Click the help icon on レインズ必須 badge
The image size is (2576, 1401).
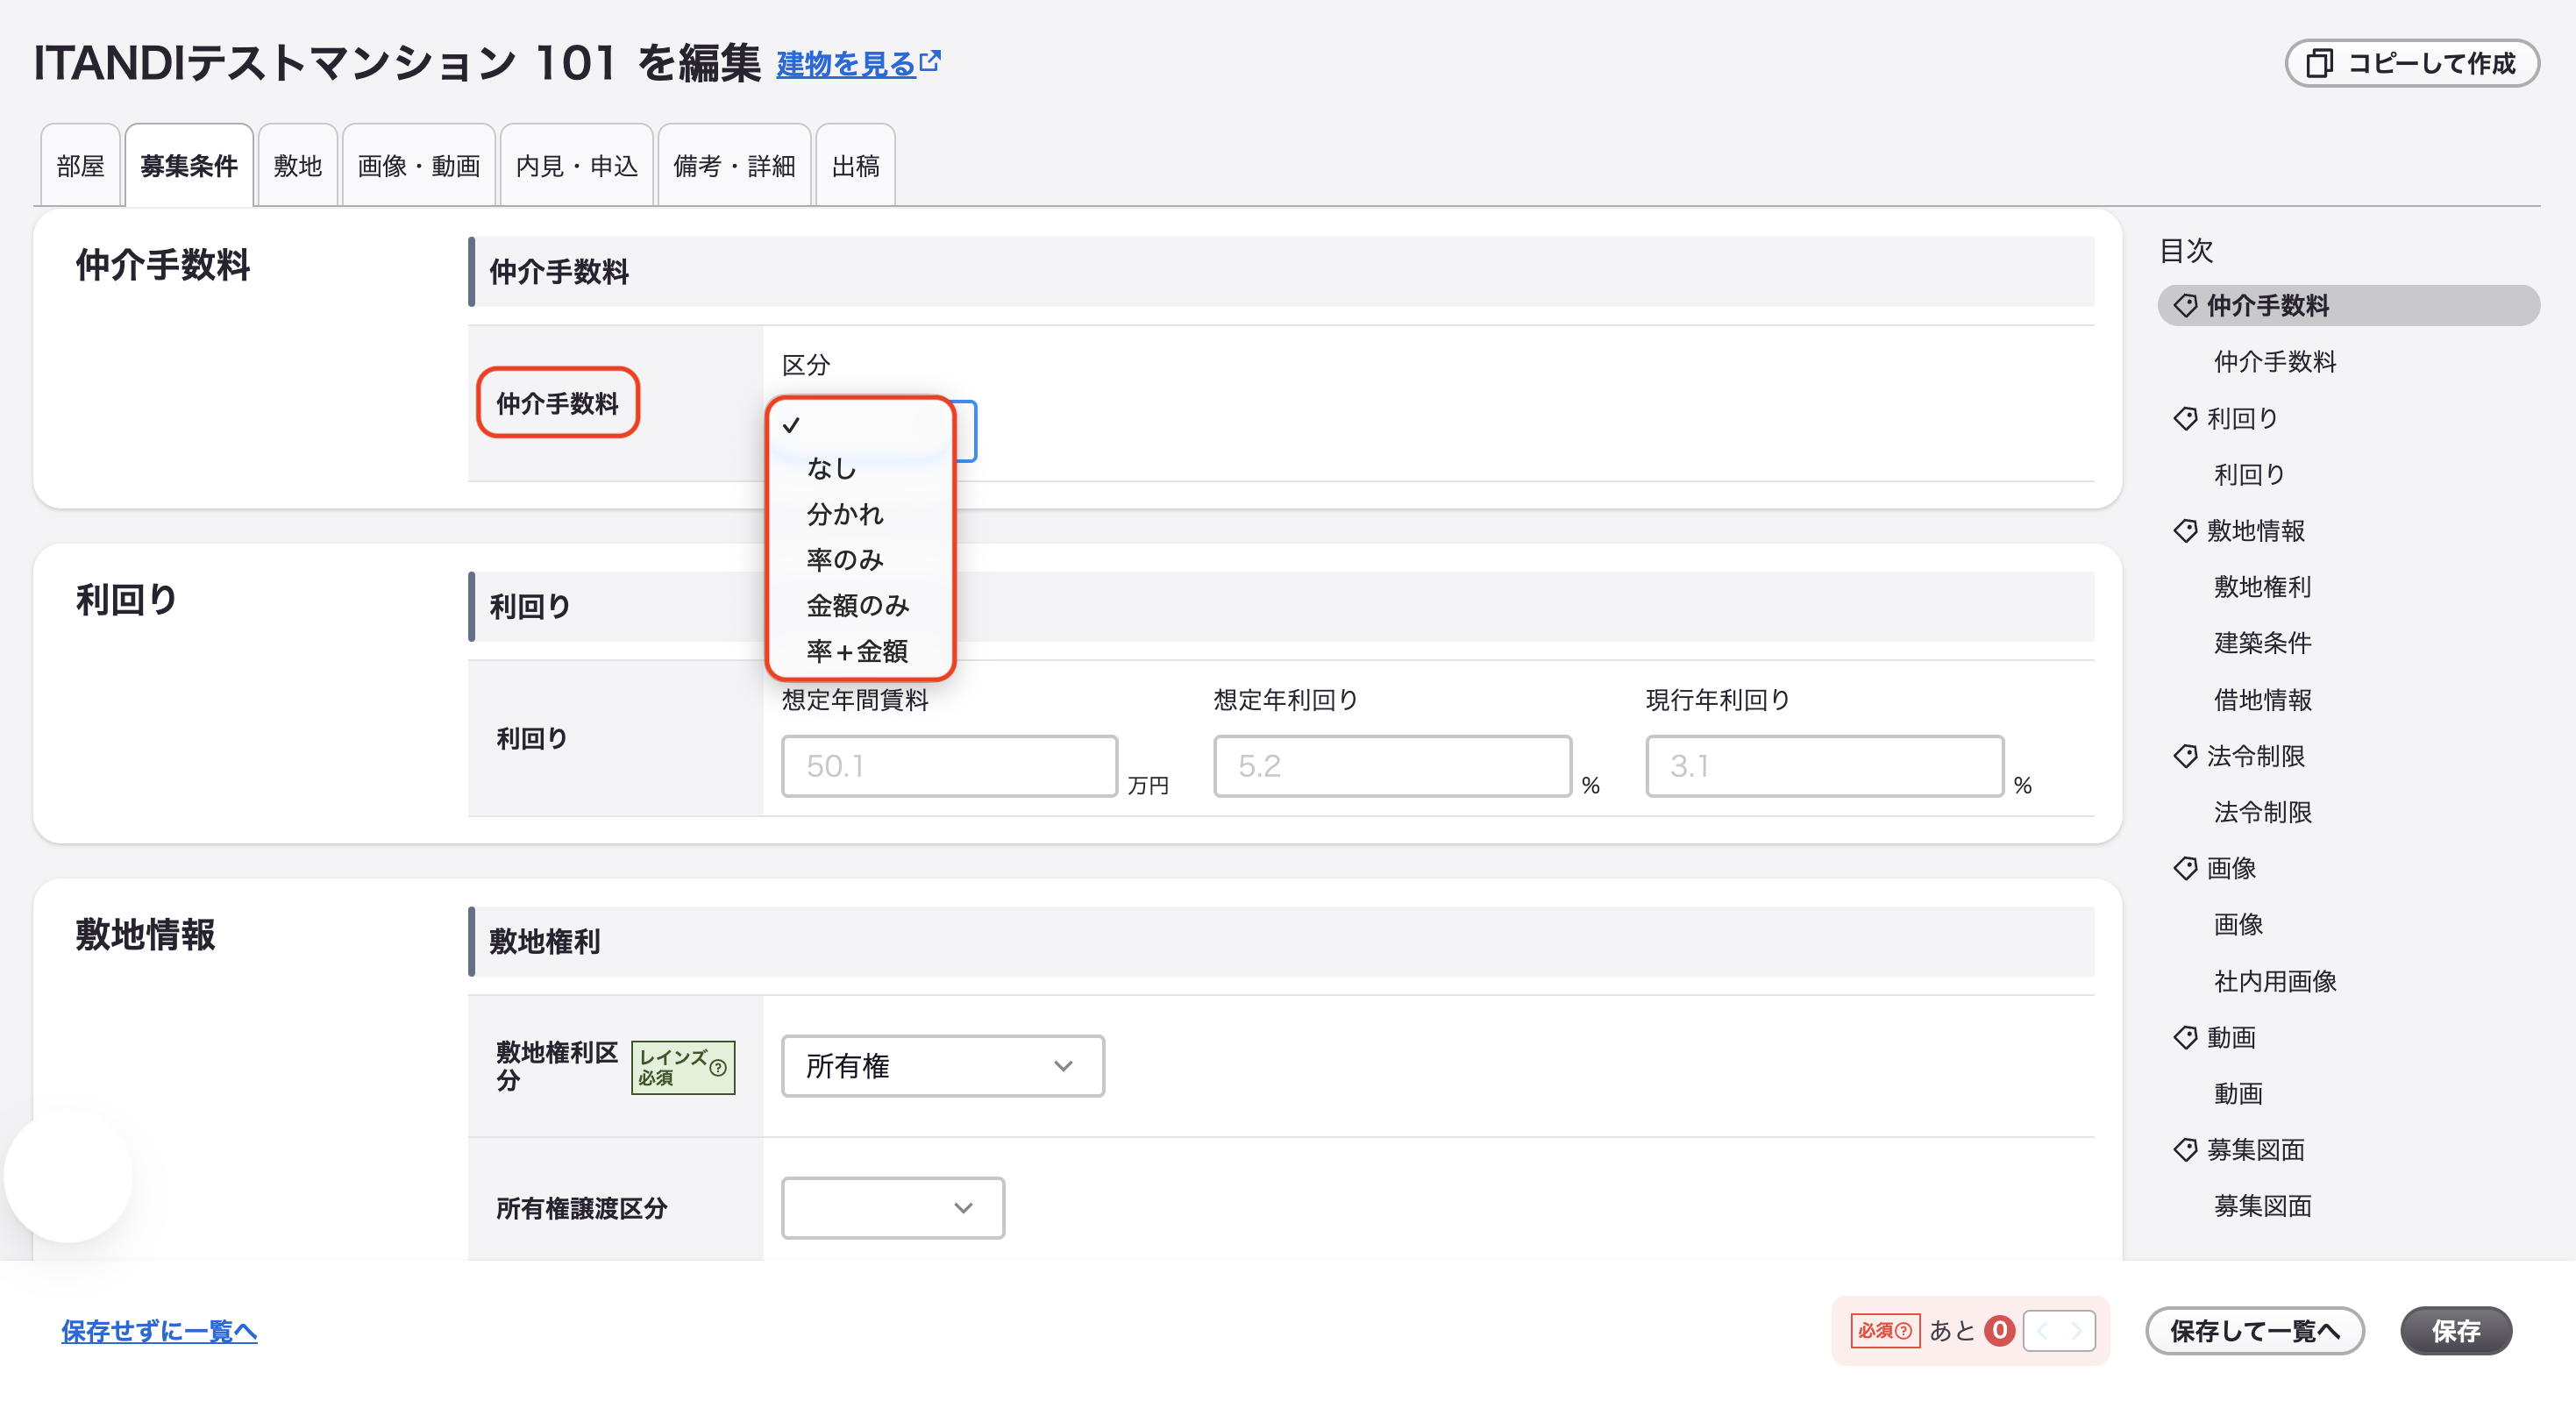coord(717,1067)
